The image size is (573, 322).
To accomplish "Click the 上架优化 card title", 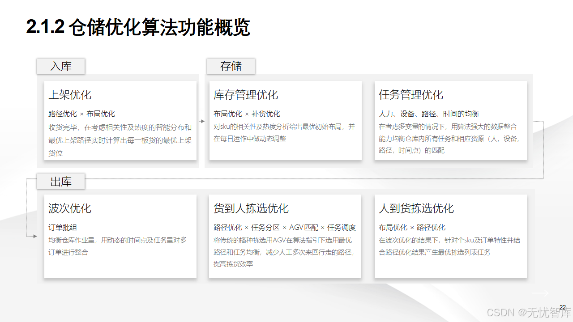I will 70,95.
